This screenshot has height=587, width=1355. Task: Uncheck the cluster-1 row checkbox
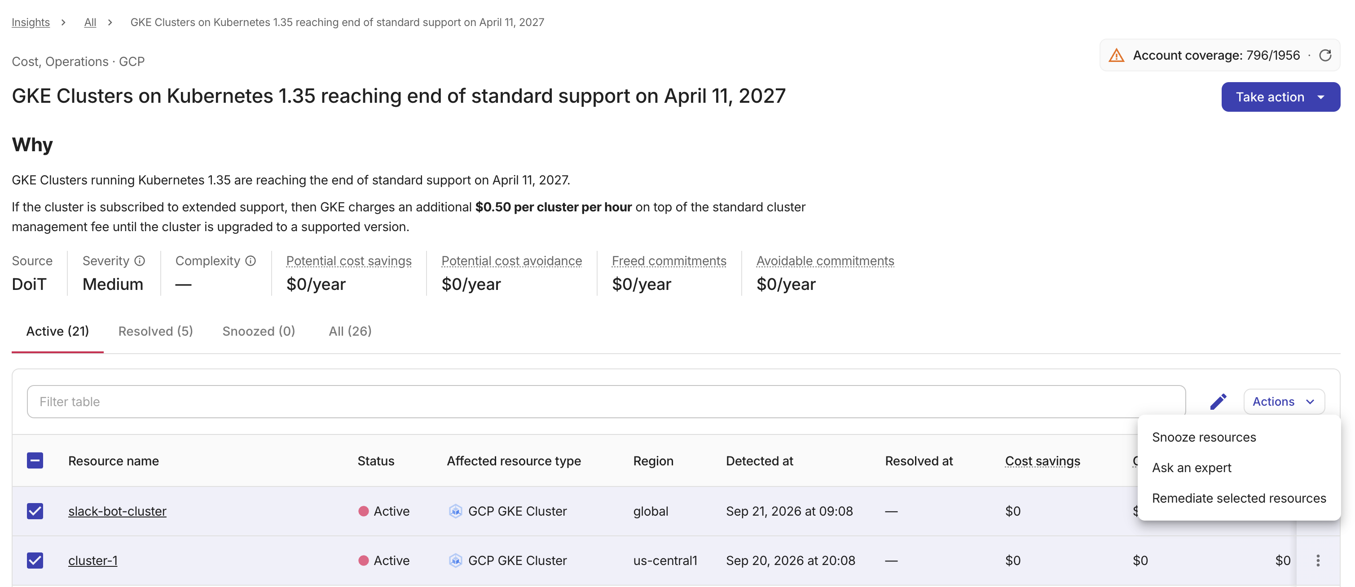(x=35, y=560)
